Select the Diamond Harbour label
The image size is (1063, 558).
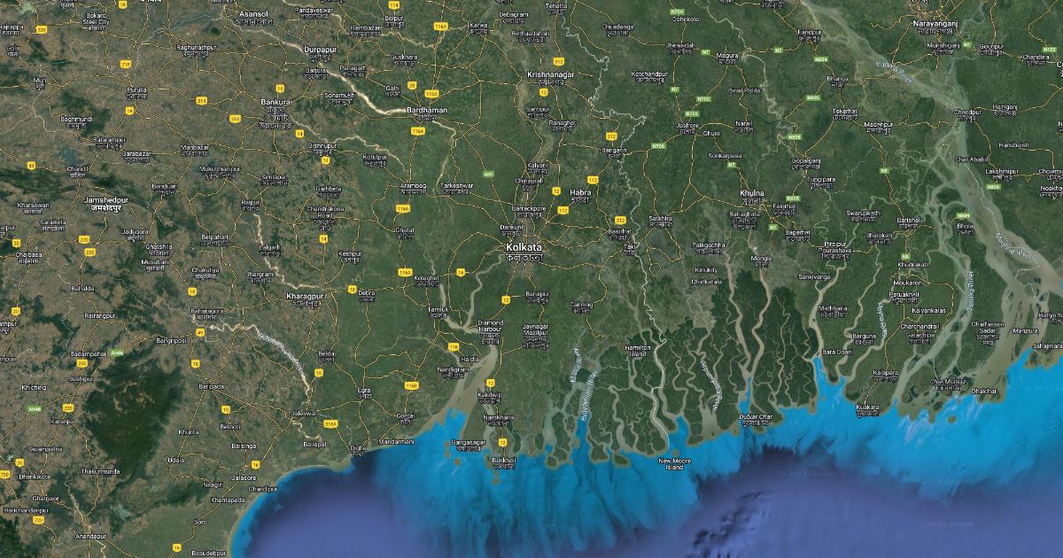tap(491, 326)
